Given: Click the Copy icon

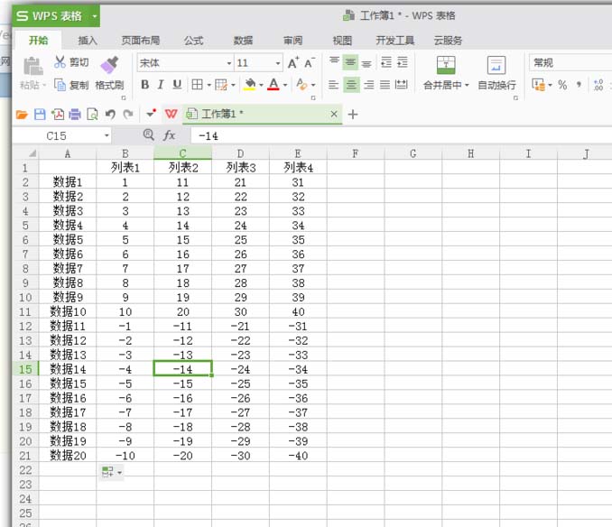Looking at the screenshot, I should (60, 85).
